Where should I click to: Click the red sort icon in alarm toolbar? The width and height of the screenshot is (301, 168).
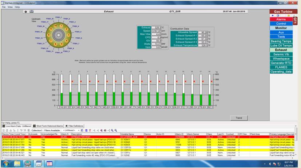(x=90, y=130)
